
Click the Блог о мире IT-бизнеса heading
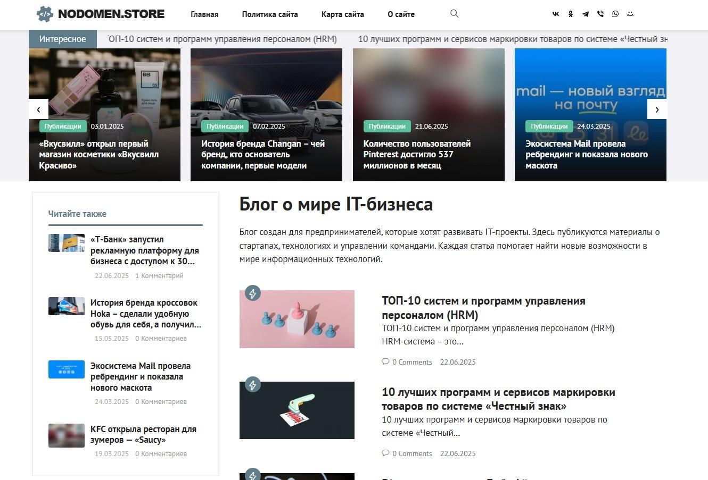(x=336, y=204)
